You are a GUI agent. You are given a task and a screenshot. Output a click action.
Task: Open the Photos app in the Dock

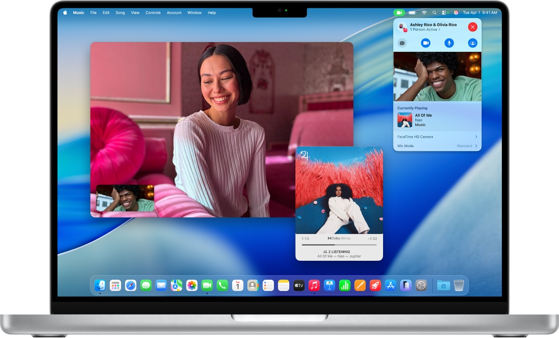tap(192, 285)
